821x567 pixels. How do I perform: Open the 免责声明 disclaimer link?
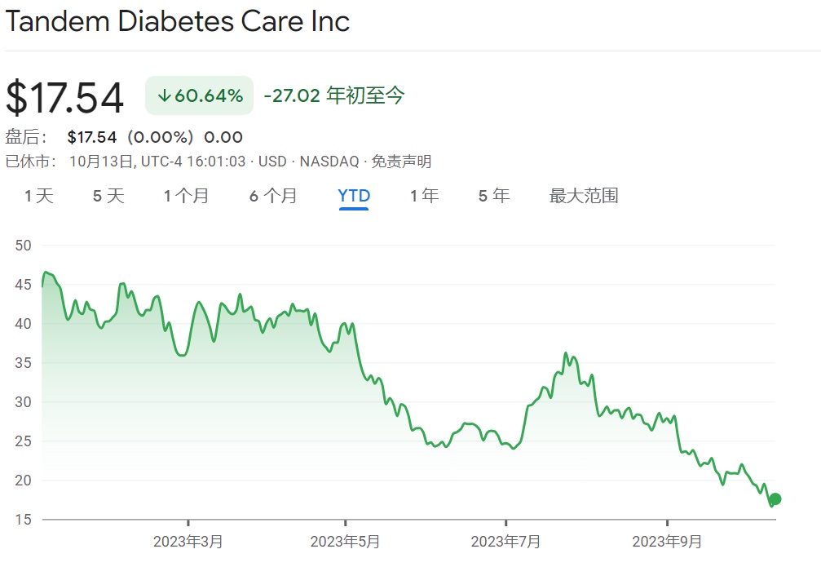pyautogui.click(x=401, y=162)
